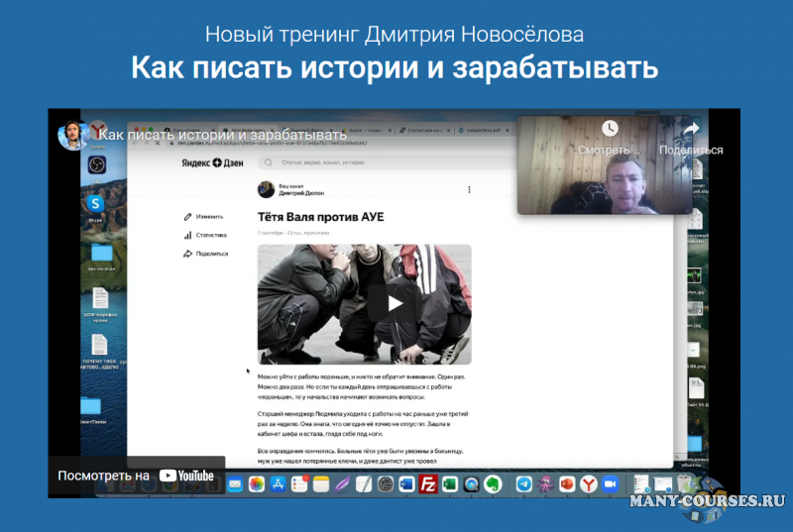Expand the three-dot menu beside Дмитрий Дюпон
This screenshot has width=793, height=532.
pyautogui.click(x=469, y=189)
